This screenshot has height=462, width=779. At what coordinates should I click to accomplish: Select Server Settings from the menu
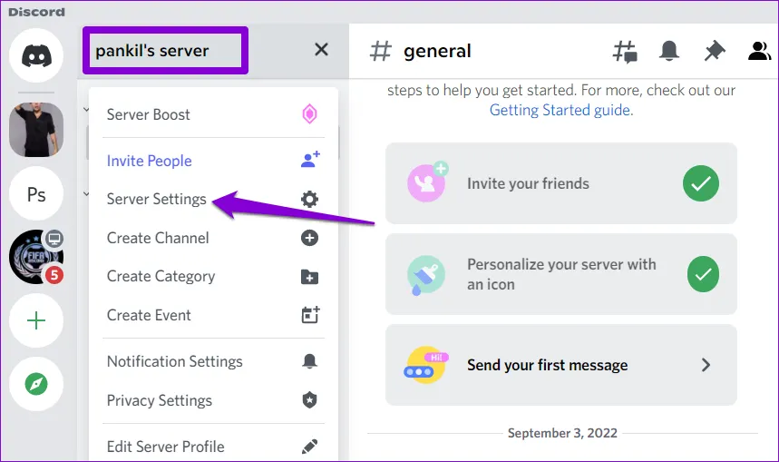click(x=157, y=199)
